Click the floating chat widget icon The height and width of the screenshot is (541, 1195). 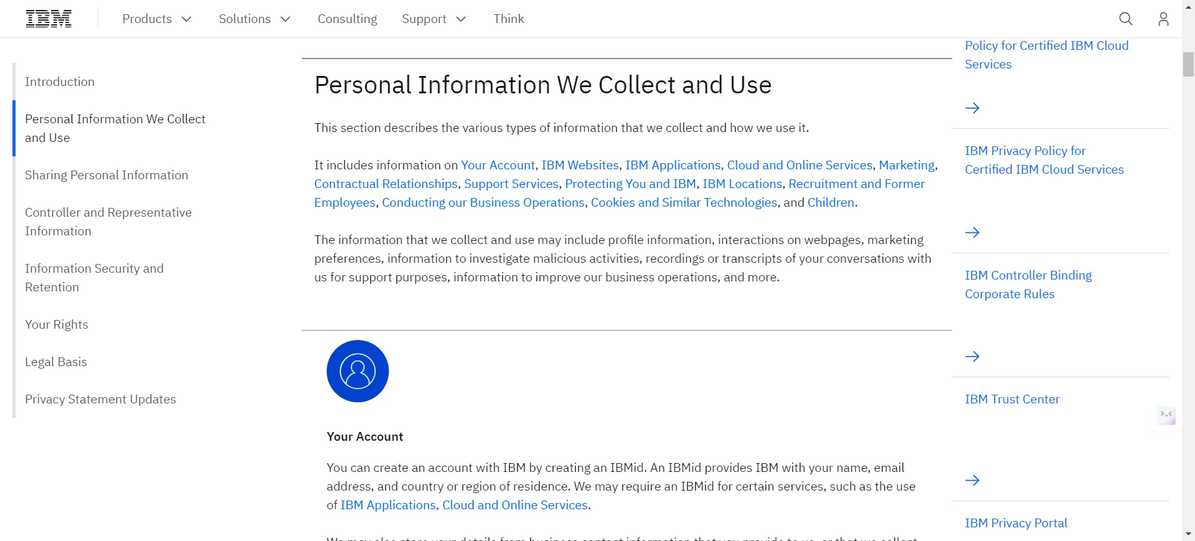click(1166, 415)
